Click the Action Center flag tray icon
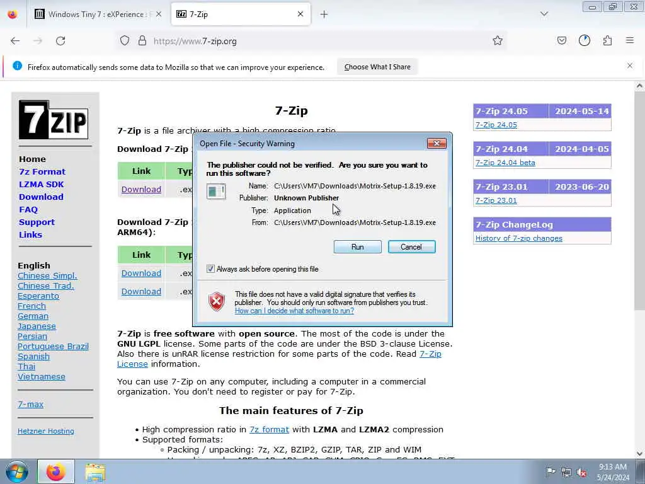Viewport: 645px width, 484px height. (x=551, y=471)
